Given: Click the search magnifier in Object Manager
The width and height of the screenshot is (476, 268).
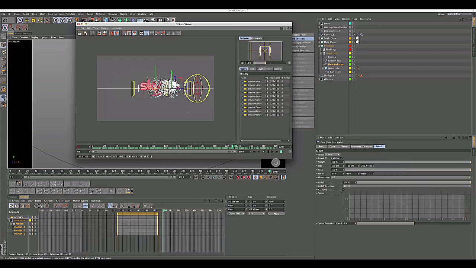Looking at the screenshot, I should pyautogui.click(x=460, y=19).
